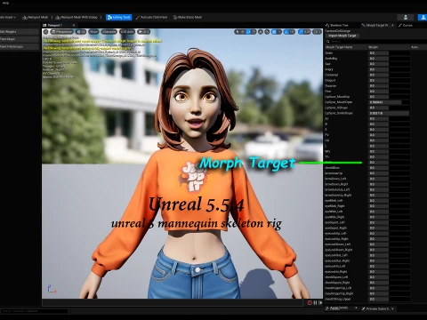
Task: Click the Weight column header
Action: coord(373,47)
